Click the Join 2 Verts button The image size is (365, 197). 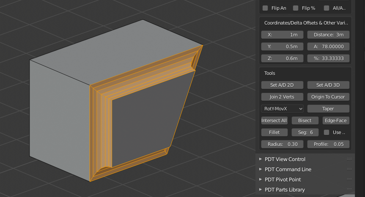282,97
